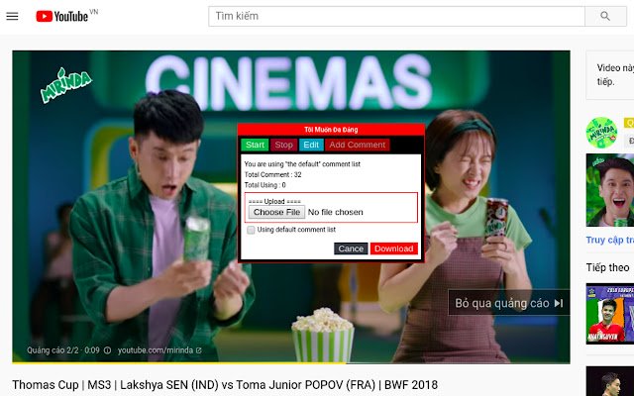Open the Mirinda ad thumbnail in sidebar
This screenshot has height=396, width=634.
pos(610,190)
